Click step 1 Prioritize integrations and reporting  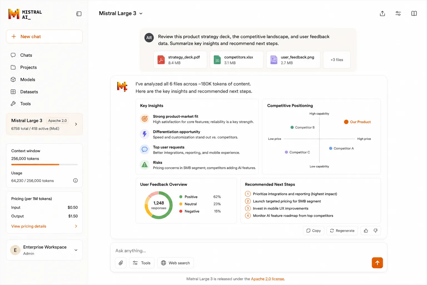[291, 194]
